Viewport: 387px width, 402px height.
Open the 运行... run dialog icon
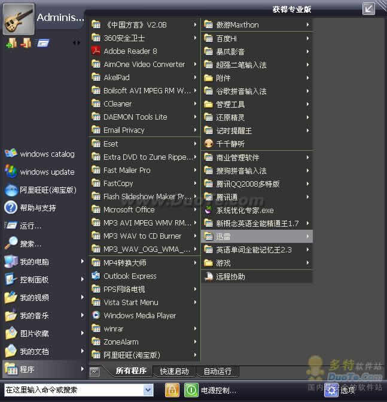pyautogui.click(x=11, y=226)
